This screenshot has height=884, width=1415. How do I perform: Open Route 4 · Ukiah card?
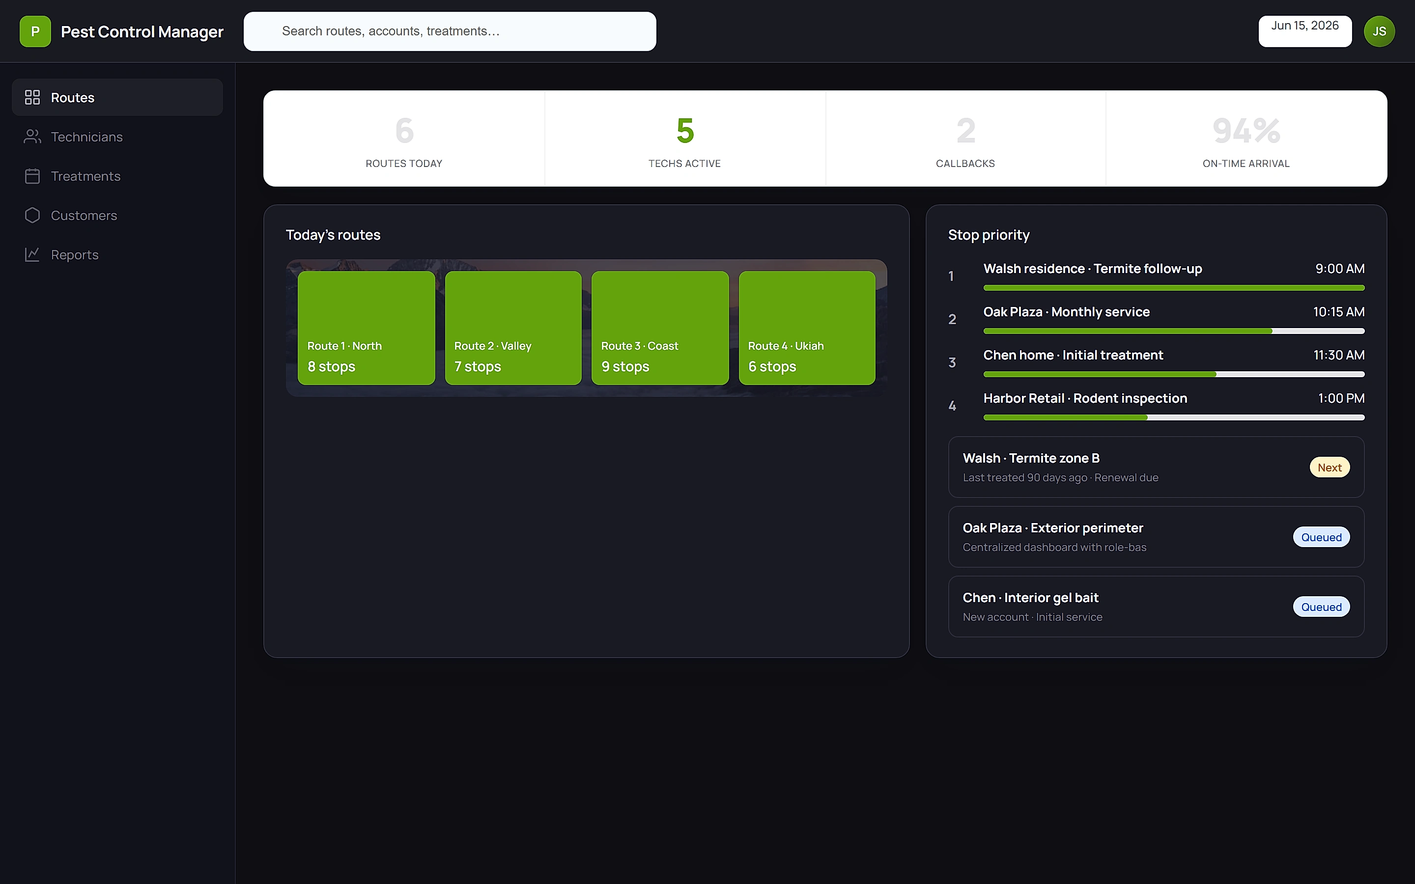pos(807,328)
